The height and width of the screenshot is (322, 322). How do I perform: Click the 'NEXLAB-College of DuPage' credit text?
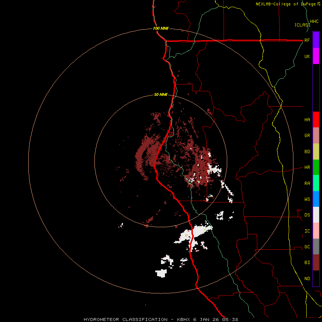click(x=286, y=4)
